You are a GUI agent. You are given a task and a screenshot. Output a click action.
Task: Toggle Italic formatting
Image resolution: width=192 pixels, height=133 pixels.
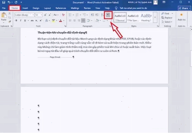click(21, 20)
